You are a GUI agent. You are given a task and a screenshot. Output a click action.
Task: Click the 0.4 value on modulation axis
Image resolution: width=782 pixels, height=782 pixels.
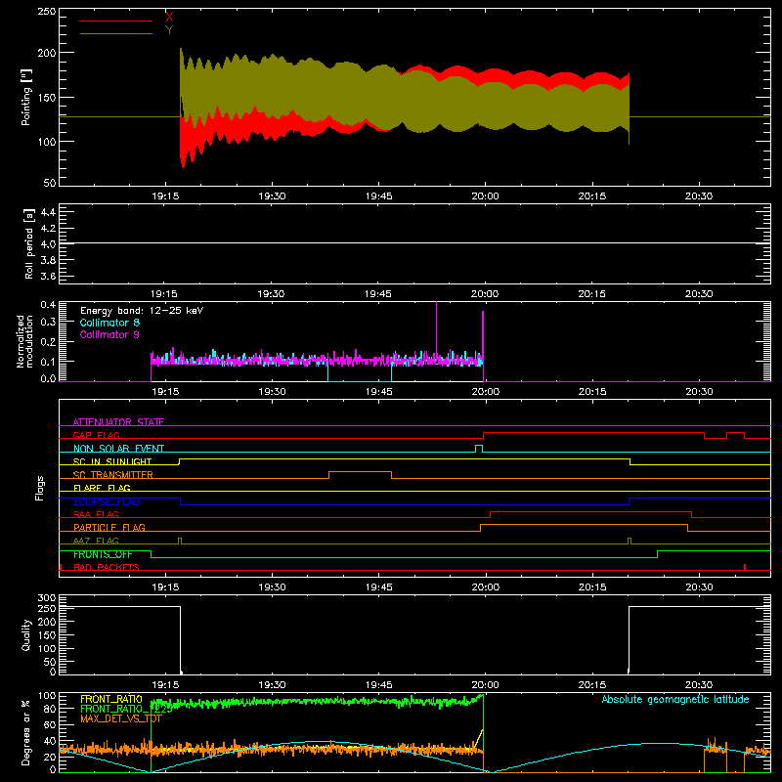(48, 304)
